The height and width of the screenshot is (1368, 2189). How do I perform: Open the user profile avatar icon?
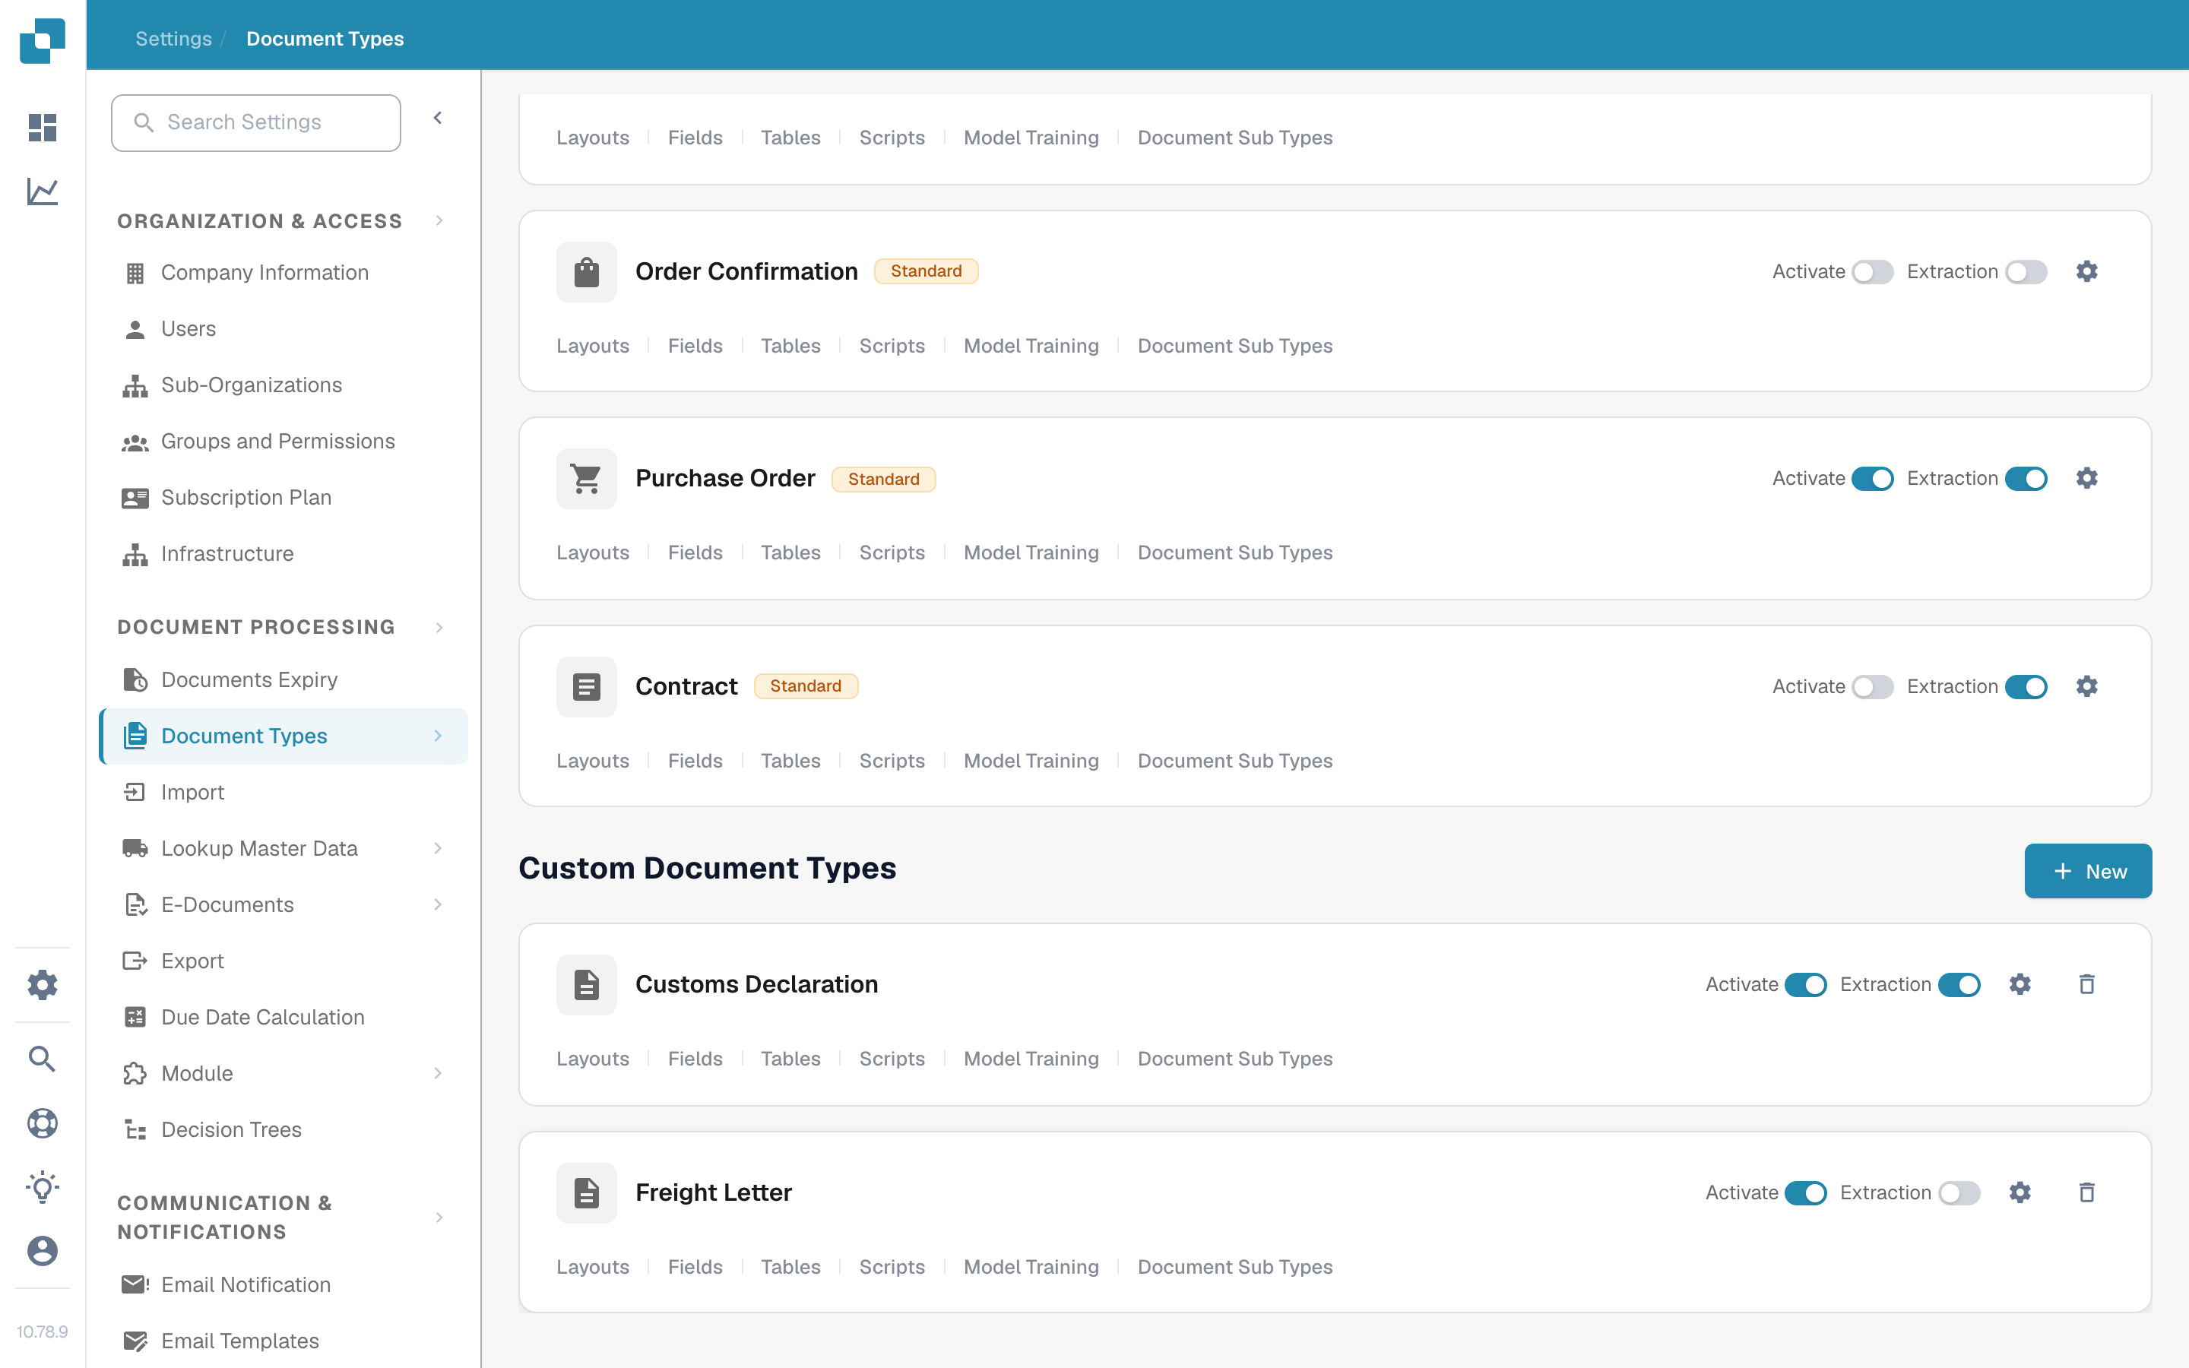tap(43, 1251)
